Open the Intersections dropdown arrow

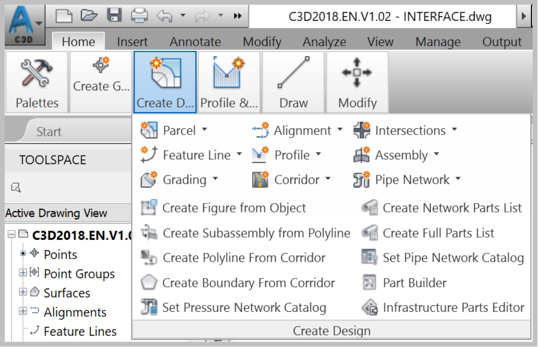[x=454, y=130]
